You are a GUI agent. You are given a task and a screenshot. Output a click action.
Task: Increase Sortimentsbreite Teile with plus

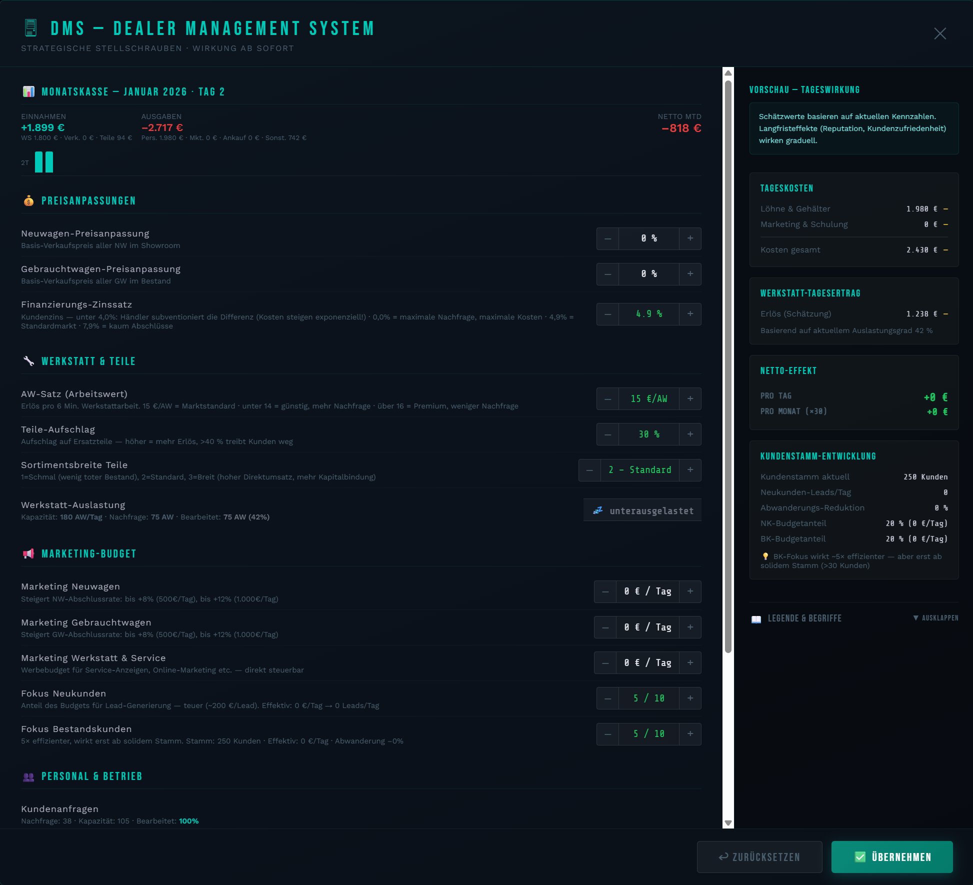[x=690, y=470]
